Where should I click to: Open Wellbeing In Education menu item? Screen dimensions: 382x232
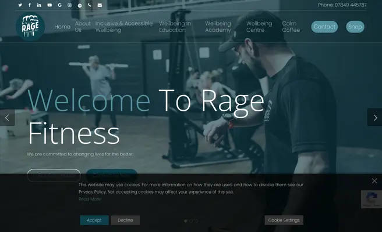(175, 27)
